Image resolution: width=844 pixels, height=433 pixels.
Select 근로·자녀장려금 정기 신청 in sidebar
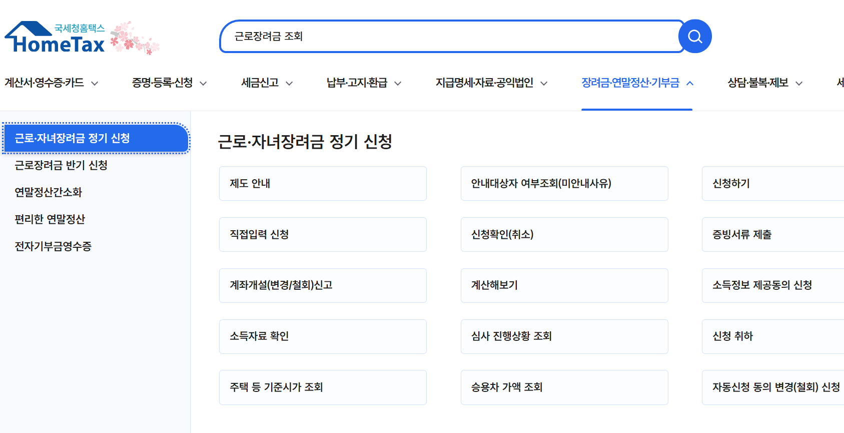[x=96, y=138]
